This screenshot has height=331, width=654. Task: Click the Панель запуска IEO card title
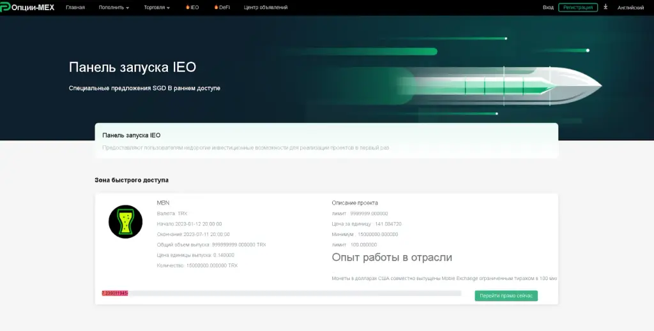tap(132, 135)
